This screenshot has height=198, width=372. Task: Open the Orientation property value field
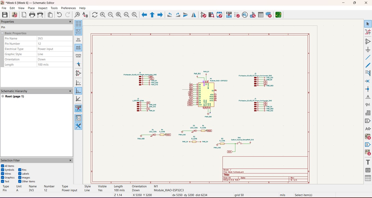click(54, 60)
